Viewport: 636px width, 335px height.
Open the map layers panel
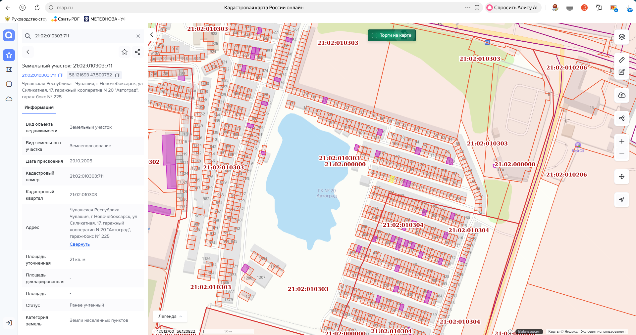pos(621,37)
